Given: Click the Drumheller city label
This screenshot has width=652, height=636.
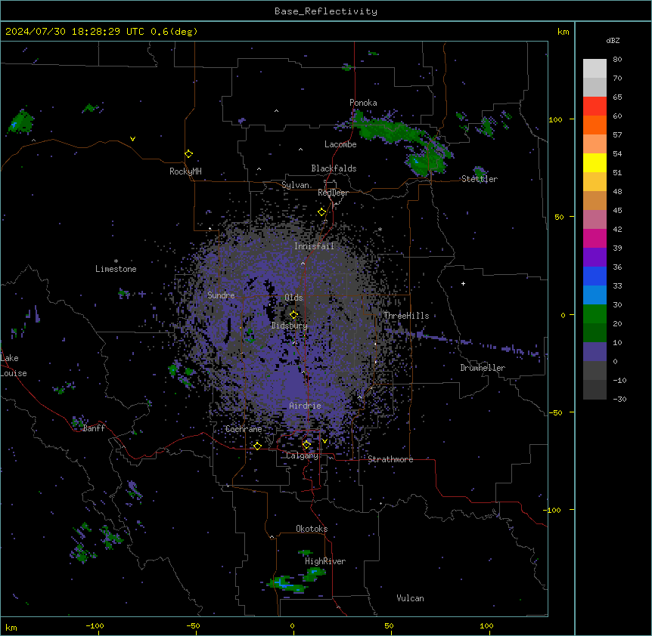Looking at the screenshot, I should (x=483, y=368).
